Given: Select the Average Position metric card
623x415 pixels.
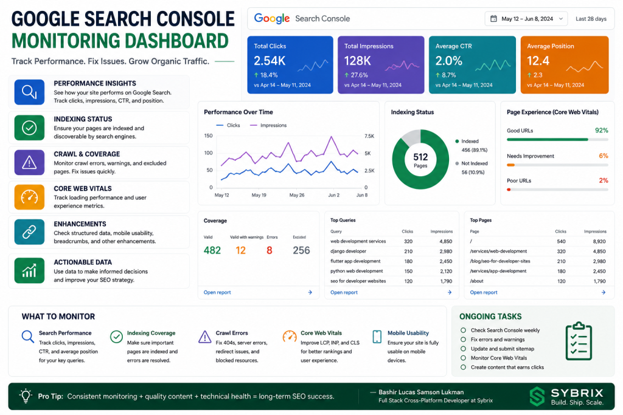Looking at the screenshot, I should 564,65.
